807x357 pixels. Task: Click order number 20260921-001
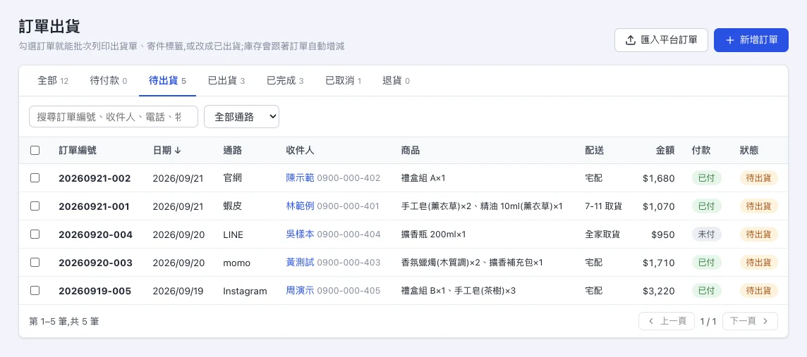pos(95,206)
